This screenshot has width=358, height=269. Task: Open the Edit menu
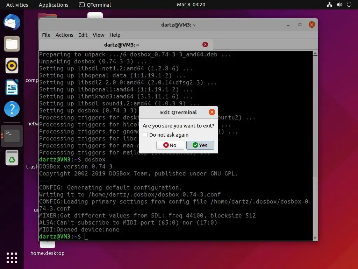pyautogui.click(x=83, y=35)
